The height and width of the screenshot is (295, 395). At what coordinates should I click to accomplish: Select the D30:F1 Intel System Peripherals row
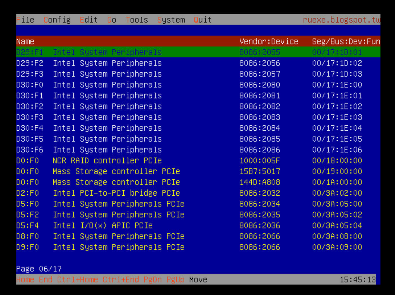click(x=198, y=95)
